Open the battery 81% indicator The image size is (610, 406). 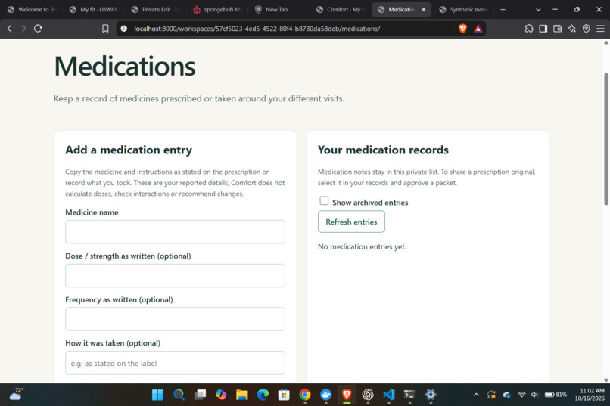coord(556,395)
